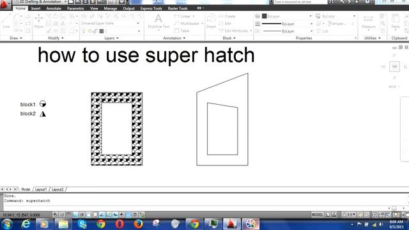Open Opera from the taskbar
This screenshot has width=409, height=230.
[x=120, y=224]
